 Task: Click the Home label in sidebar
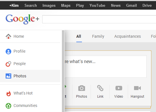19,36
